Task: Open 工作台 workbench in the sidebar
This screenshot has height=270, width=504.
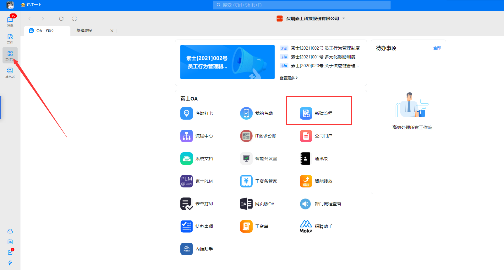Action: pos(10,56)
